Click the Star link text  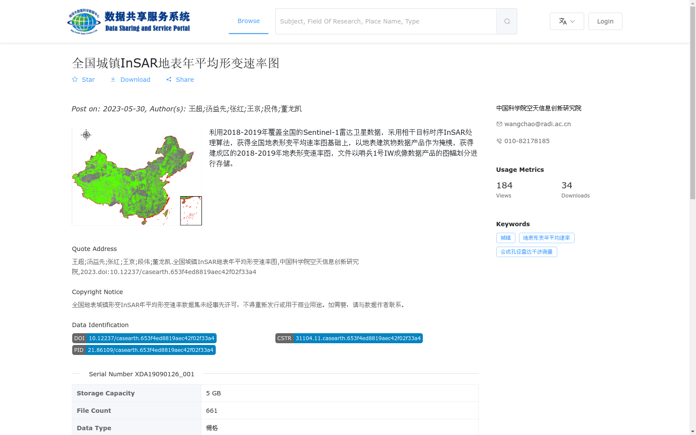pyautogui.click(x=88, y=80)
